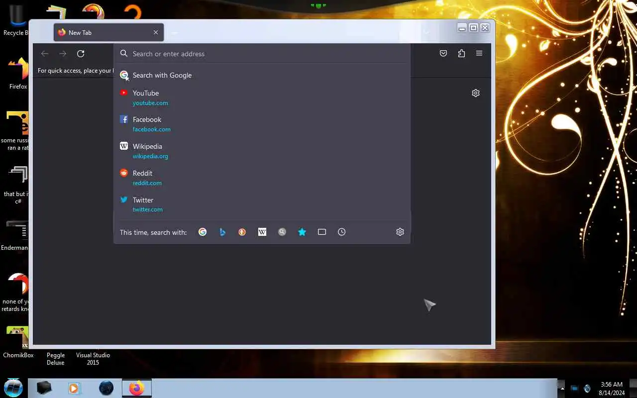Open Firefox taskbar button
637x398 pixels.
click(x=136, y=388)
